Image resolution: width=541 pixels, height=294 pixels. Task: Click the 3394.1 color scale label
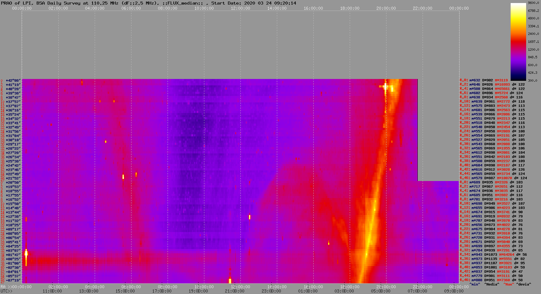533,26
